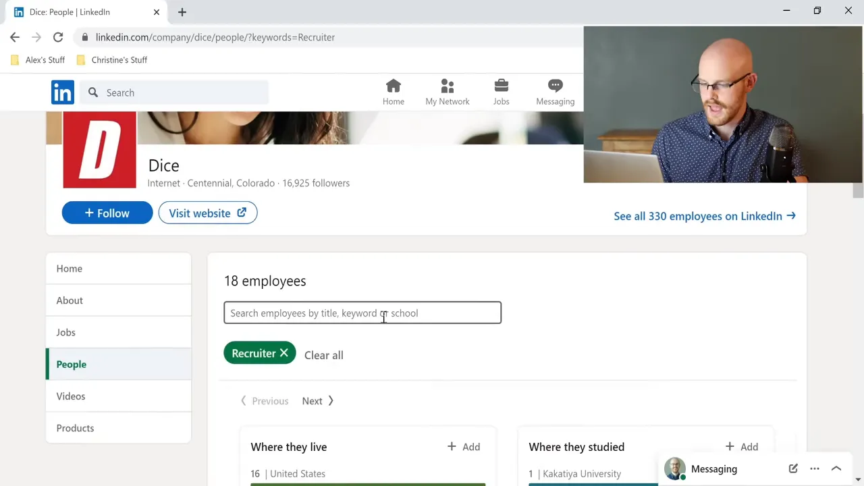864x486 pixels.
Task: Click the search magnifier icon
Action: (x=93, y=92)
